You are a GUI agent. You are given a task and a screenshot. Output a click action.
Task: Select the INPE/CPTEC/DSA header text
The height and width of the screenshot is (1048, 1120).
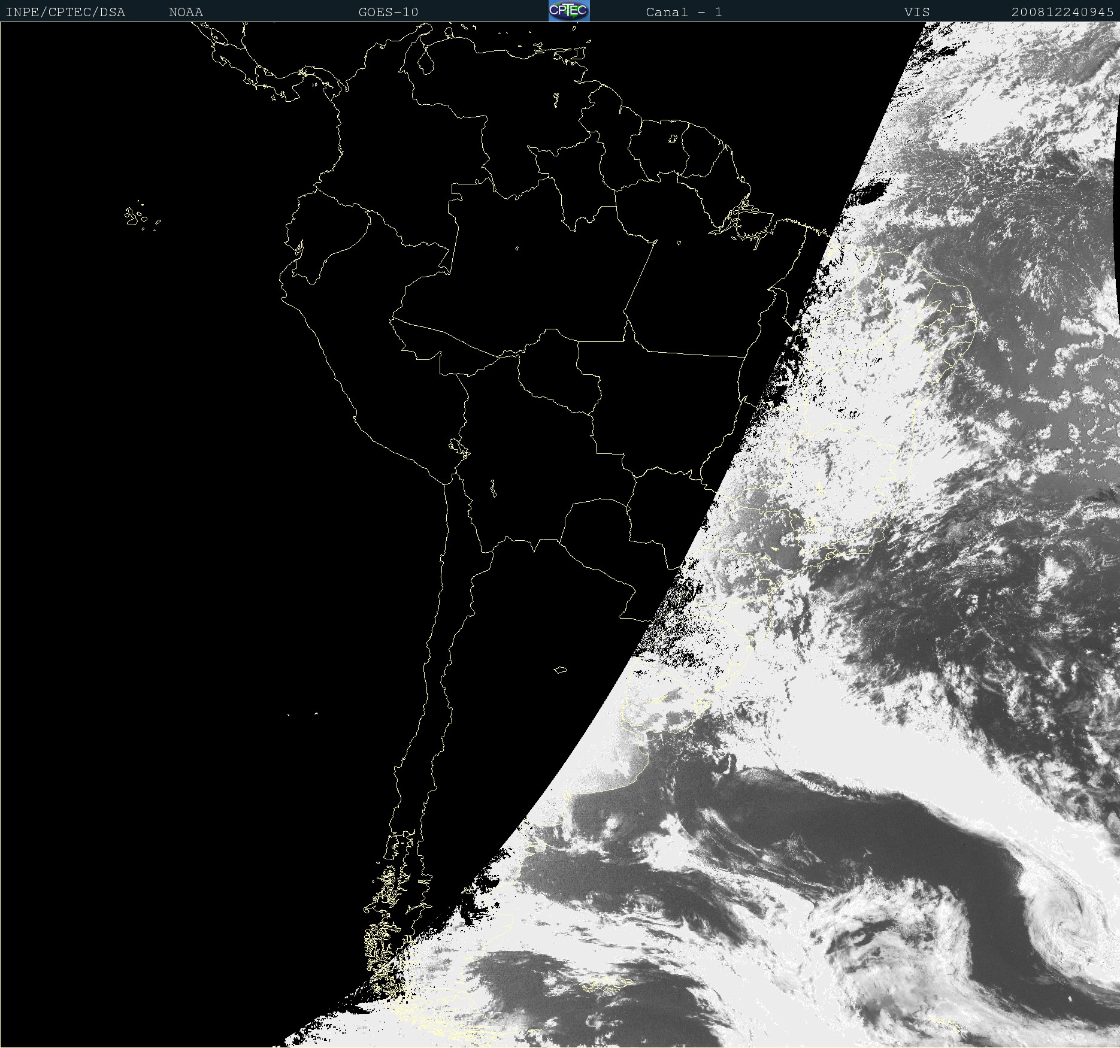[x=65, y=12]
